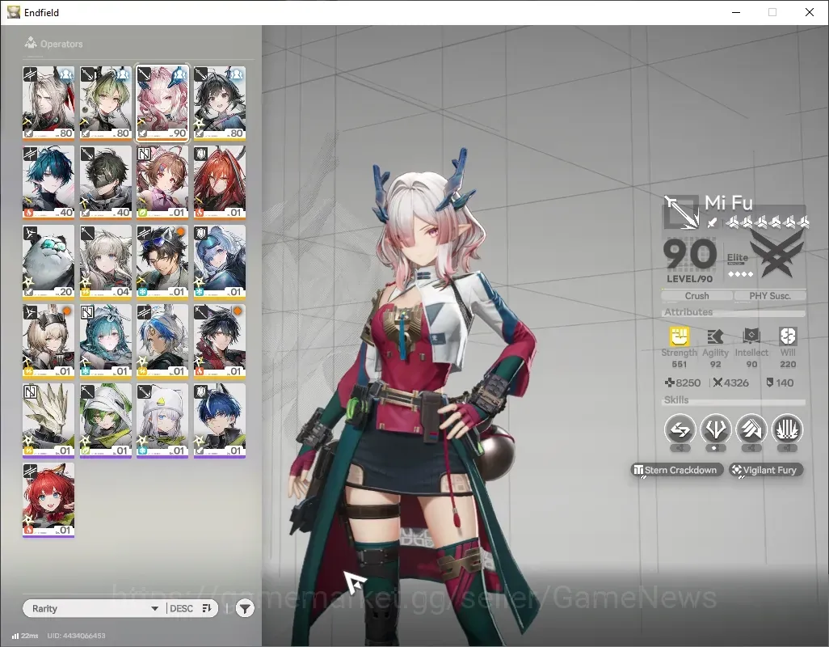Select the dark masked level 40 operator card
The height and width of the screenshot is (647, 829).
point(106,183)
